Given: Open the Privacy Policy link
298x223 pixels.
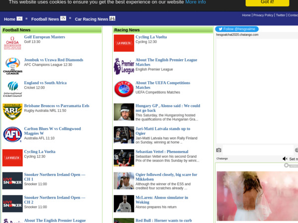Looking at the screenshot, I should [x=263, y=15].
